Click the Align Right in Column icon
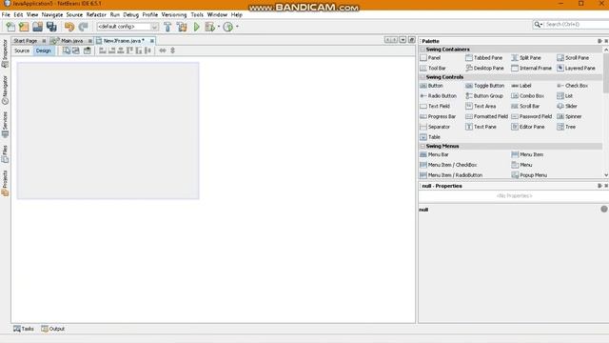The image size is (609, 343). (x=112, y=50)
